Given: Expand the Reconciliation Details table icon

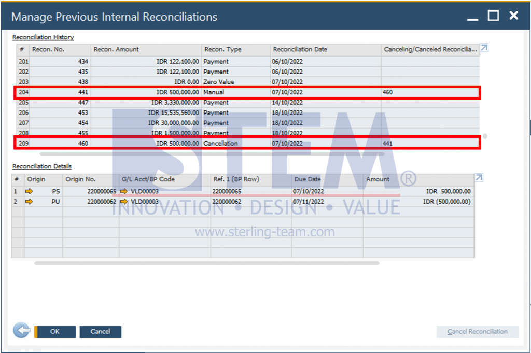Looking at the screenshot, I should 479,178.
